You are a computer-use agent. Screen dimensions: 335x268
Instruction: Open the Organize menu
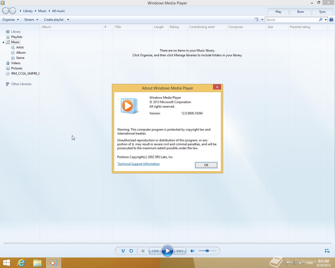pyautogui.click(x=10, y=20)
